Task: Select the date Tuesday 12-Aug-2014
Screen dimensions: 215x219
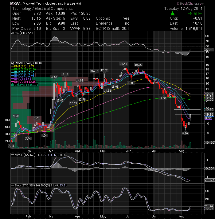Action: tap(183, 9)
